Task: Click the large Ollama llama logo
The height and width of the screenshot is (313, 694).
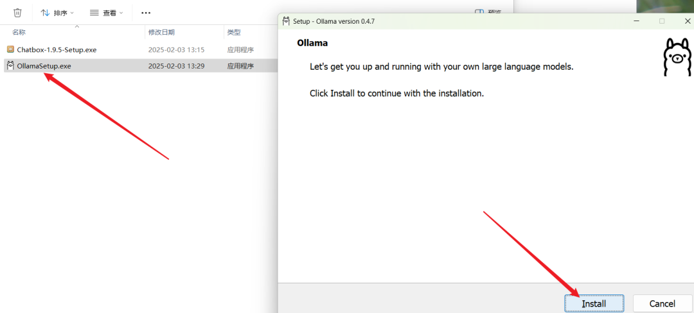Action: coord(677,57)
